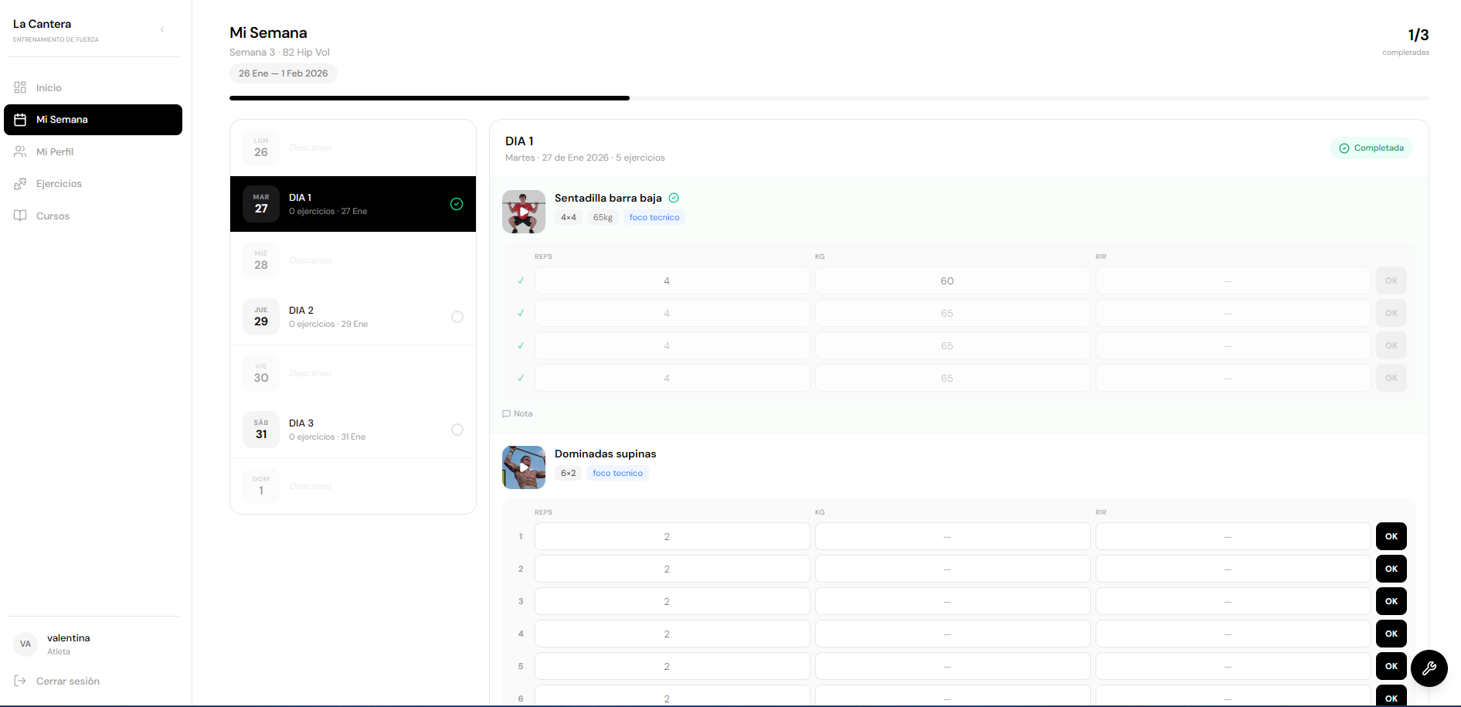Expand the DIA 2 Thursday 29 entry
Screen dimensions: 1461x707
352,317
